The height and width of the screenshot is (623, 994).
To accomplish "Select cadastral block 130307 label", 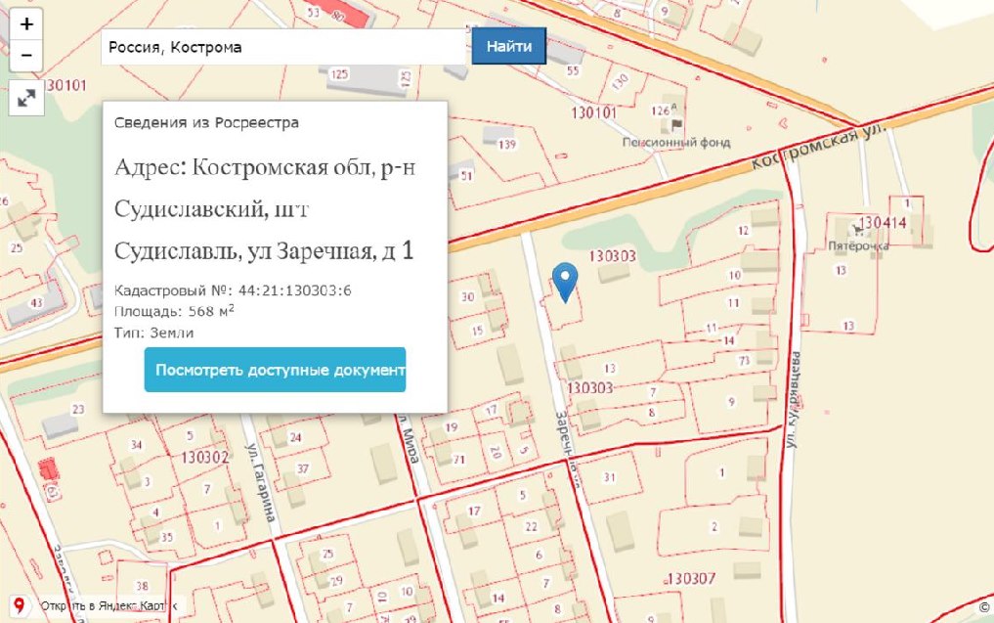I will (690, 577).
